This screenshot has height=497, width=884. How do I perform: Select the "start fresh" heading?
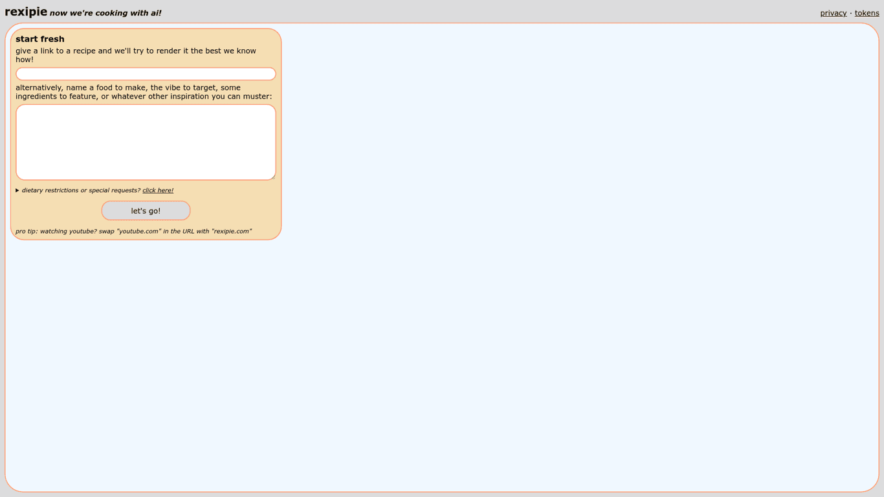coord(40,39)
